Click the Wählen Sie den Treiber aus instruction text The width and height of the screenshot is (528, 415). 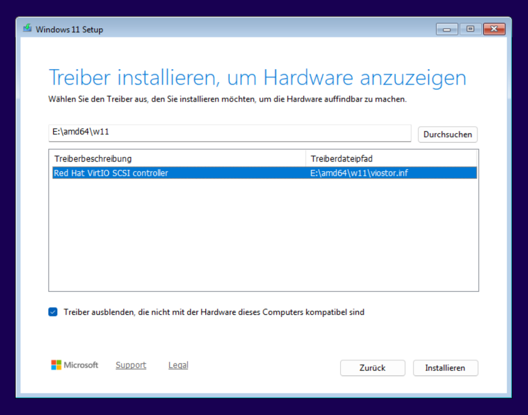pos(227,99)
